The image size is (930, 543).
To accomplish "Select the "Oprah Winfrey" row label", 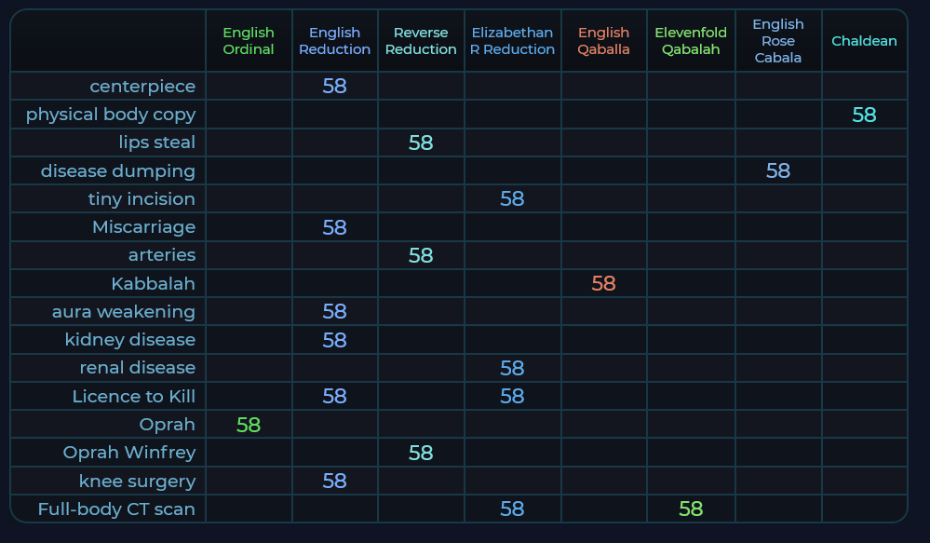I will [x=129, y=453].
